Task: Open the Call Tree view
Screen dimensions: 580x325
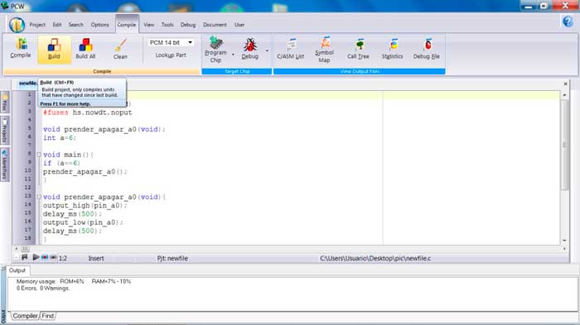Action: [x=358, y=49]
